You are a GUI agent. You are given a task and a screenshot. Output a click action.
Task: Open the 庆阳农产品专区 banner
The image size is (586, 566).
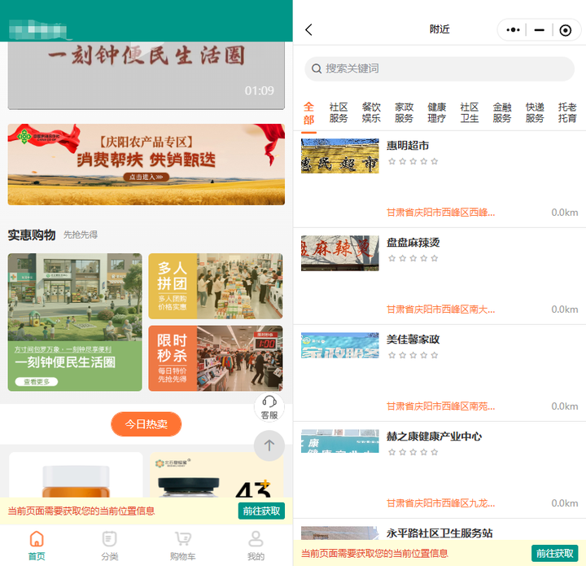point(146,165)
